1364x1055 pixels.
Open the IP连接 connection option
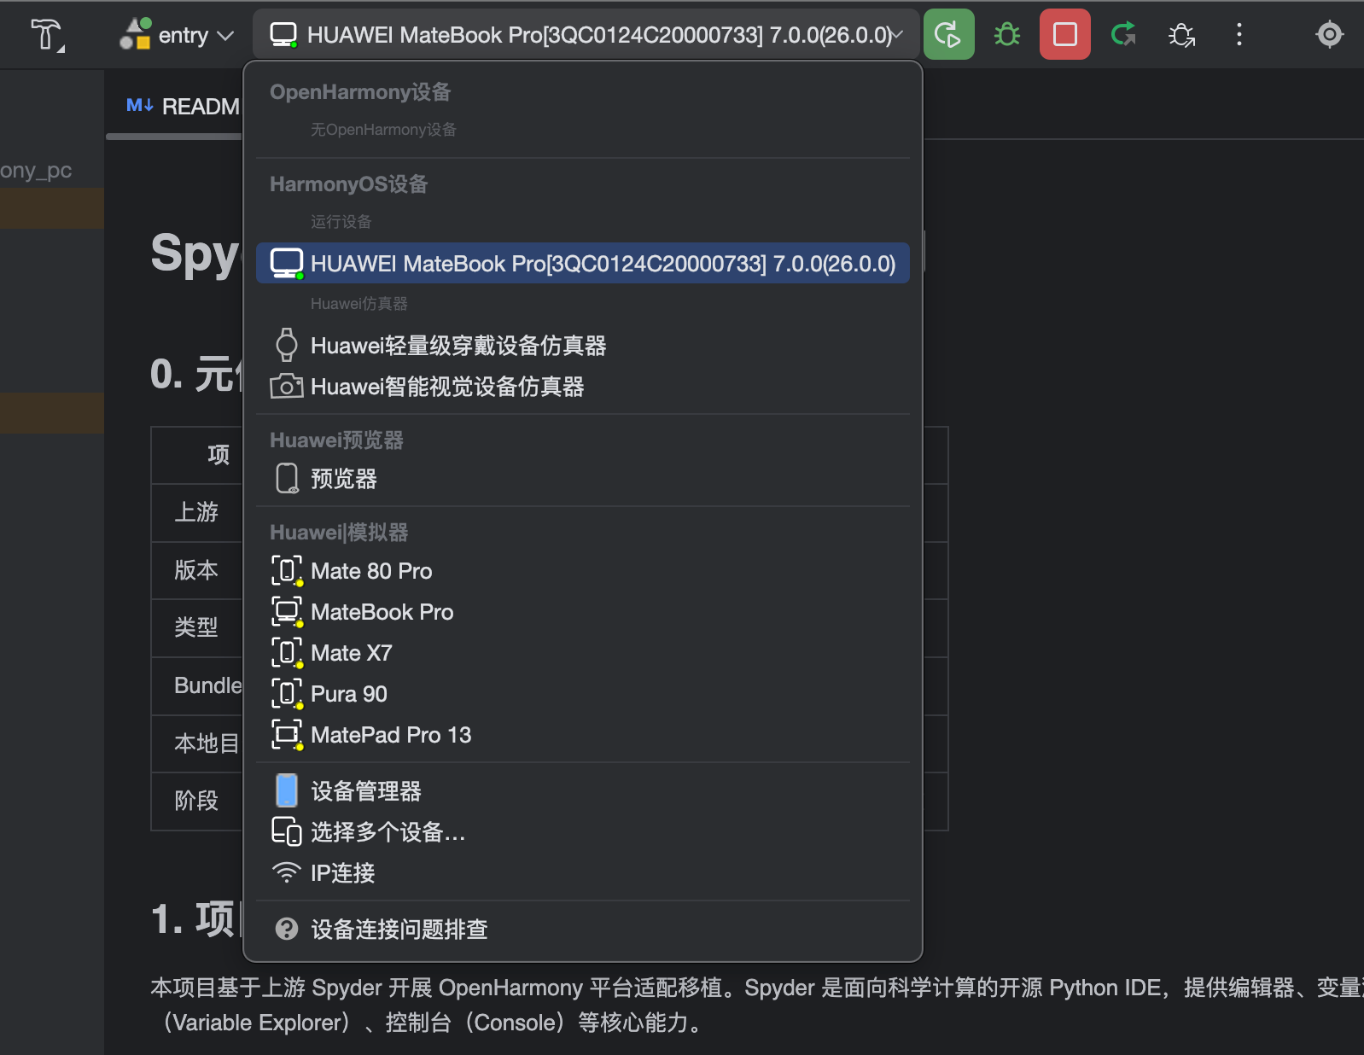coord(583,873)
